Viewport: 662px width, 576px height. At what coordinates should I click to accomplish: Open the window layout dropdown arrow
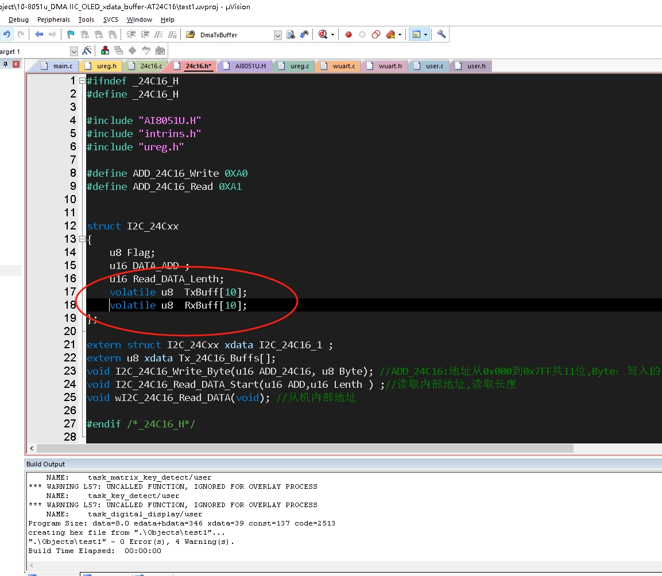pos(425,34)
